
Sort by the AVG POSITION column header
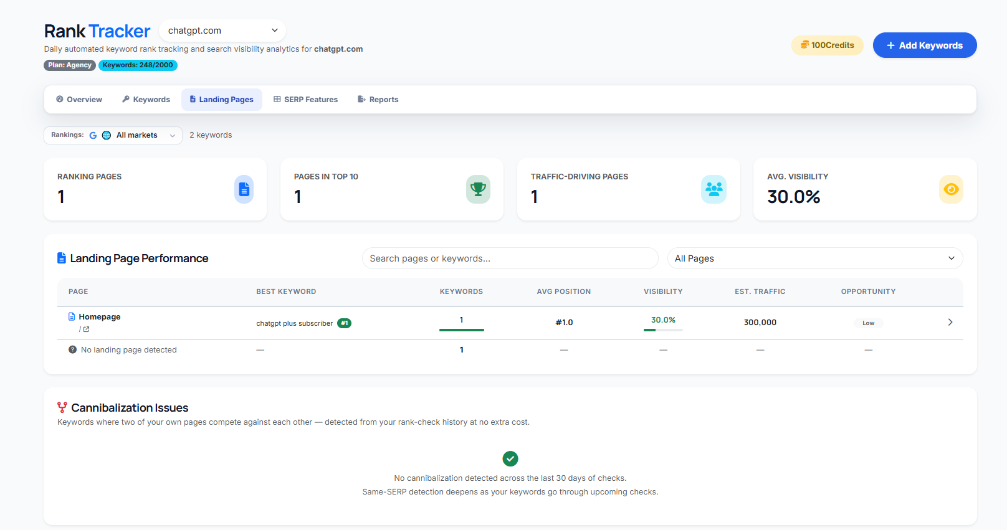(x=564, y=291)
